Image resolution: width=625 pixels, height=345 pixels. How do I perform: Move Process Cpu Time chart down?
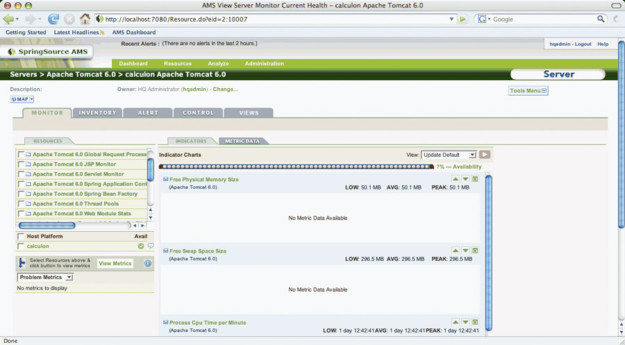click(465, 322)
